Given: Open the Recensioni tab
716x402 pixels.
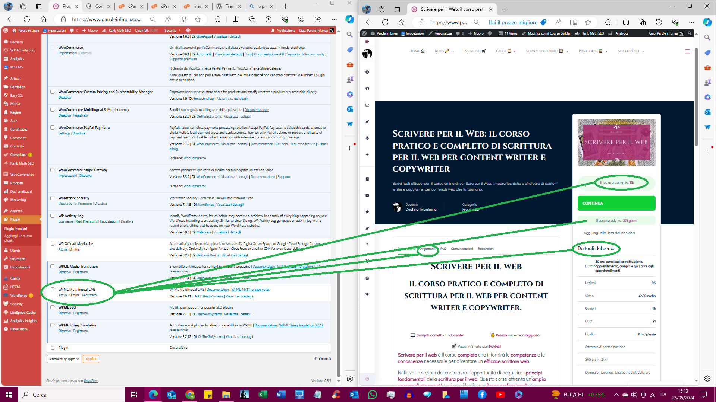Looking at the screenshot, I should [x=486, y=249].
